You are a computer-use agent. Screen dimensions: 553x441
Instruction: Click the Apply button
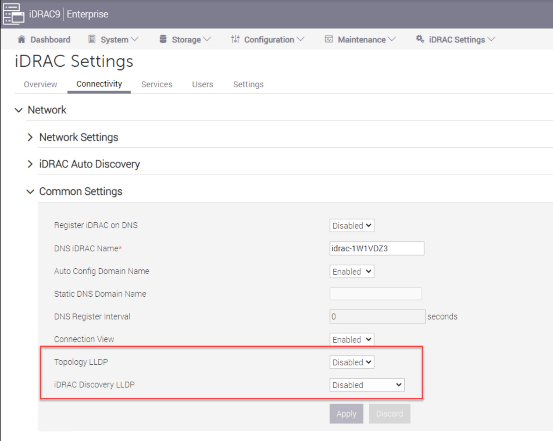346,414
